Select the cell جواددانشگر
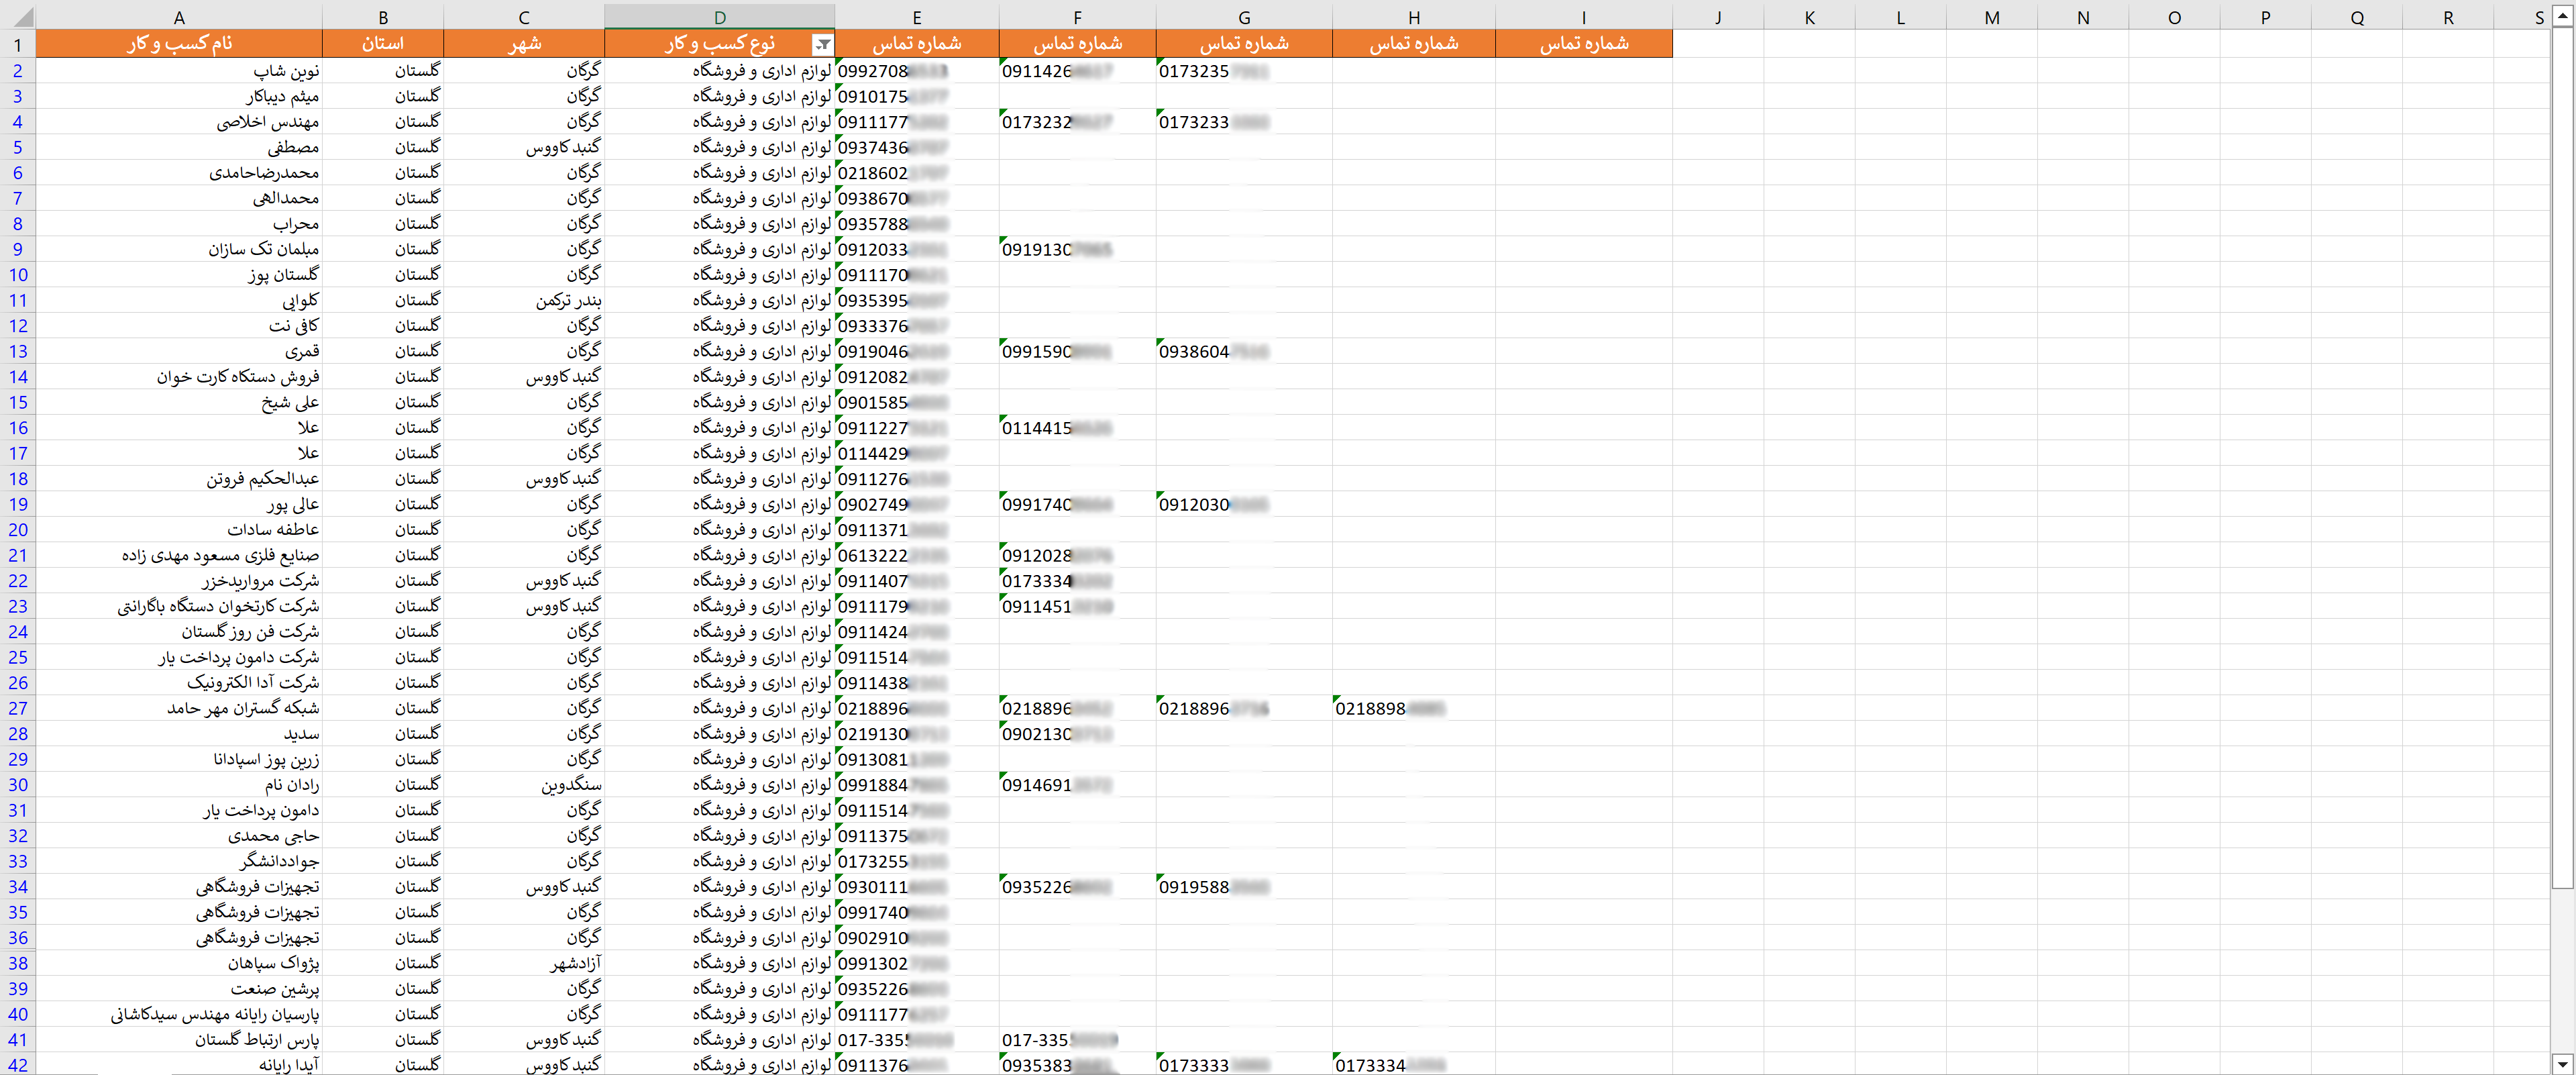Image resolution: width=2576 pixels, height=1075 pixels. pyautogui.click(x=179, y=861)
